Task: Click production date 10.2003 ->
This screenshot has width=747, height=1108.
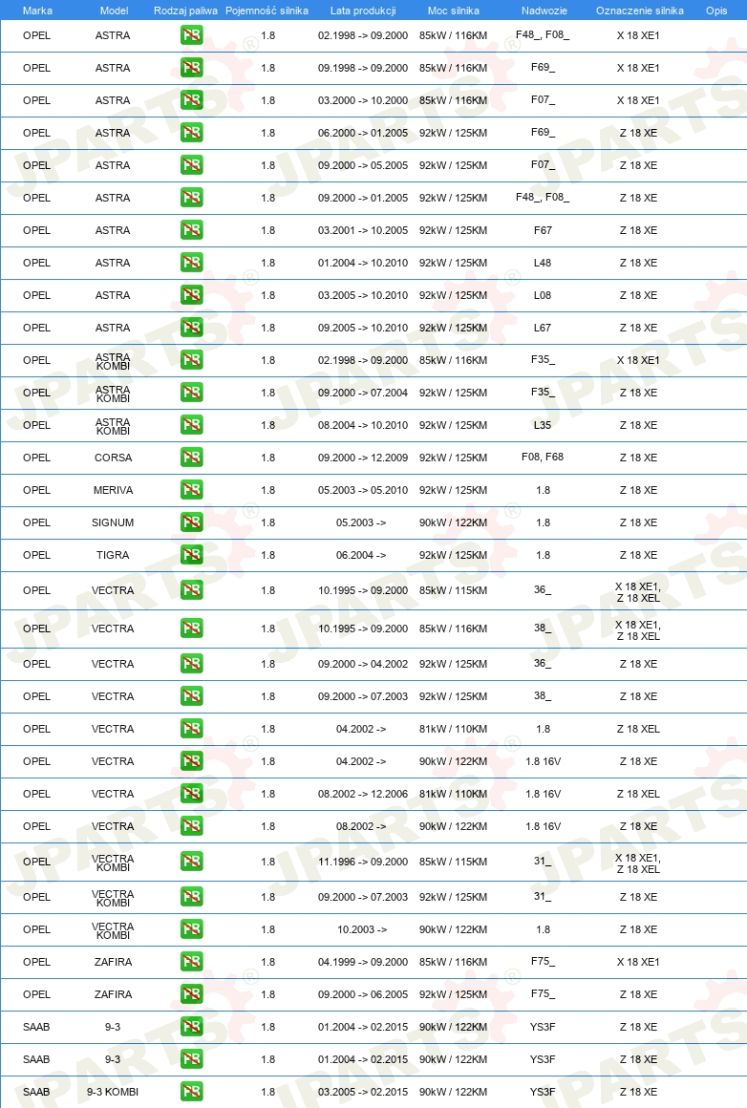Action: [362, 930]
